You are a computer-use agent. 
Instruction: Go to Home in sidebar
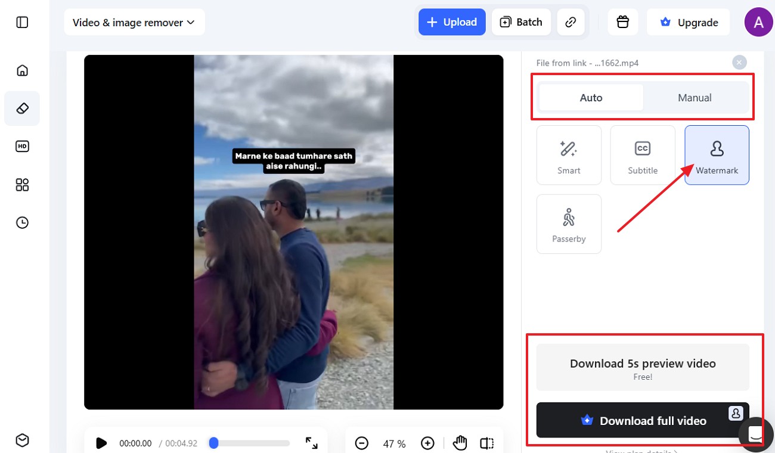click(x=22, y=70)
